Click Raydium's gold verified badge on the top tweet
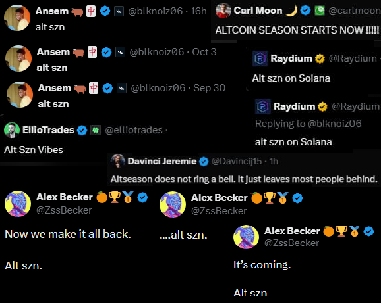The height and width of the screenshot is (303, 381). 320,58
